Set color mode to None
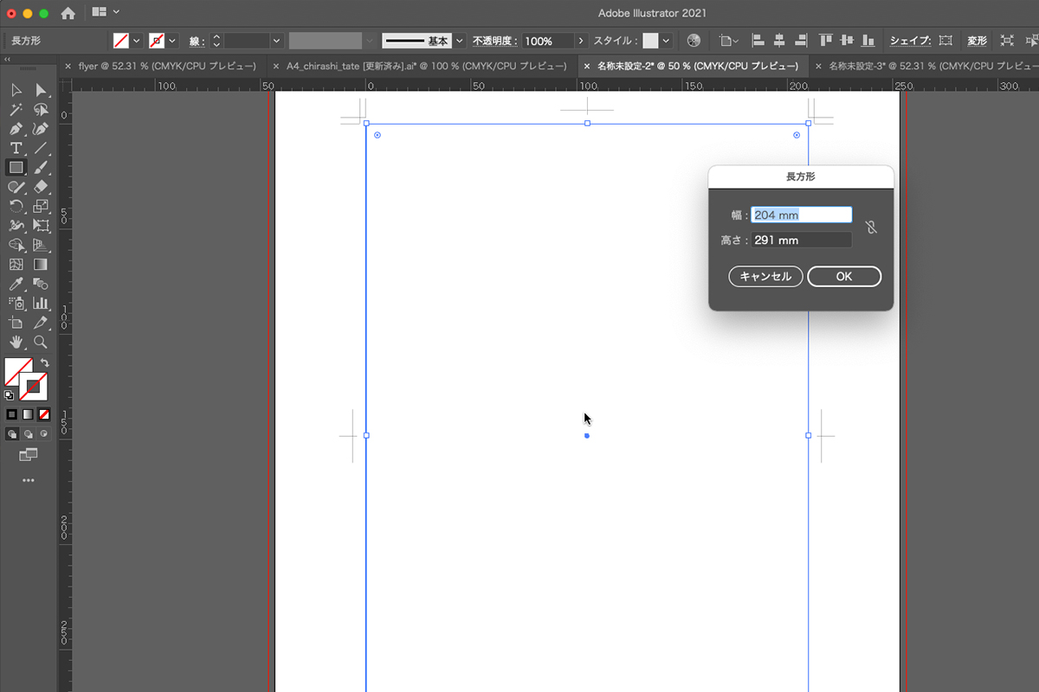1039x692 pixels. click(x=44, y=414)
